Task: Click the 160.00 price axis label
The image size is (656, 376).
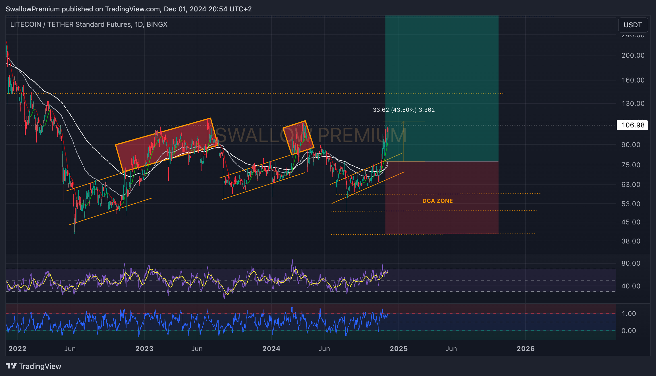Action: pyautogui.click(x=633, y=80)
